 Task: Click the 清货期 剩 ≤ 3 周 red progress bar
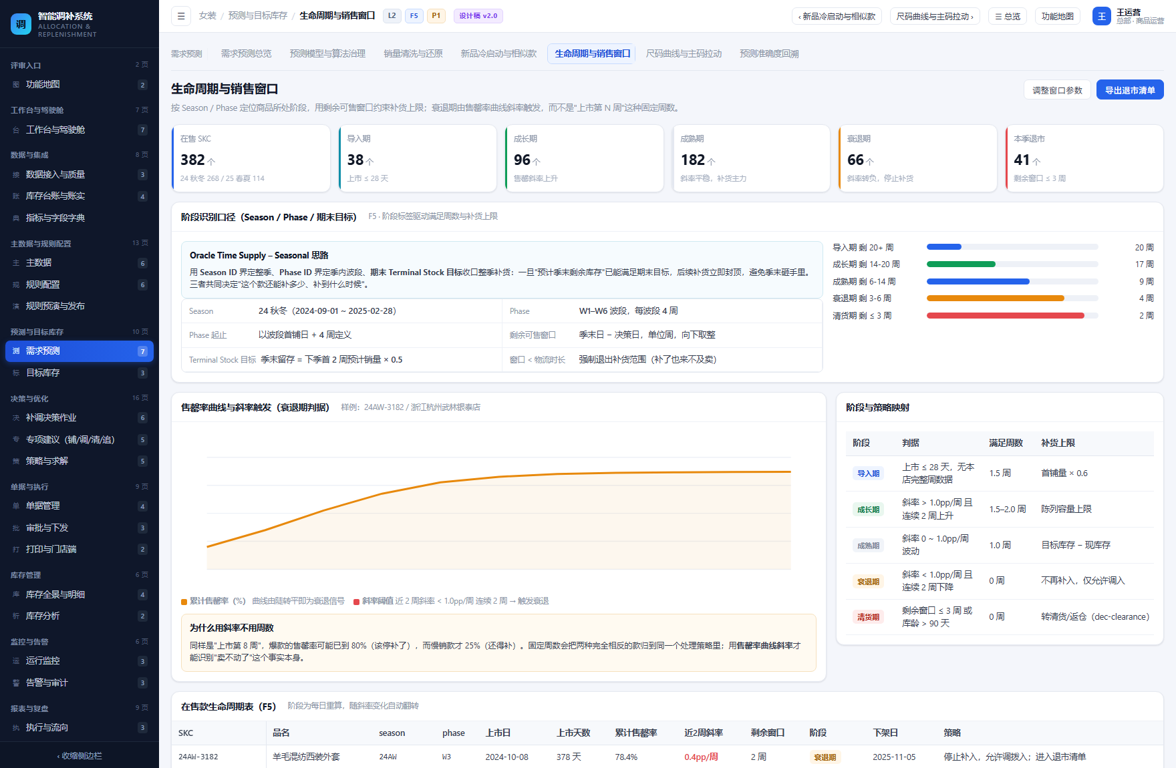pyautogui.click(x=1012, y=316)
